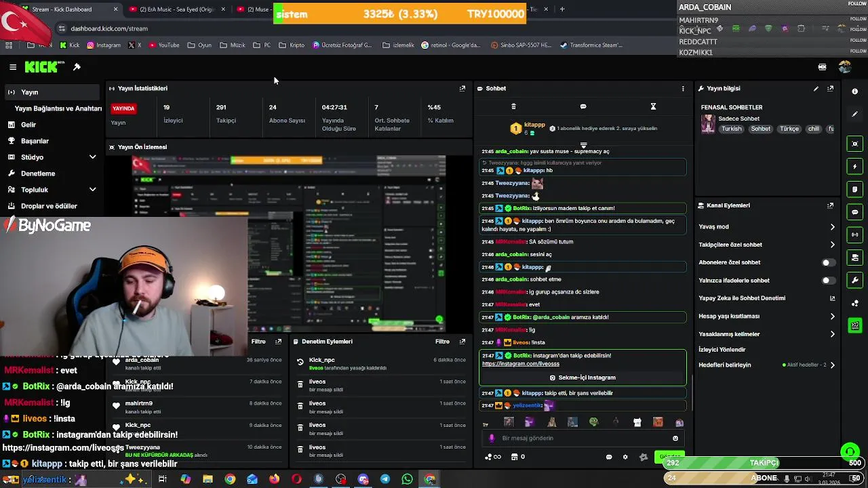Click the stream preview thumbnail
The height and width of the screenshot is (488, 868).
tap(289, 243)
